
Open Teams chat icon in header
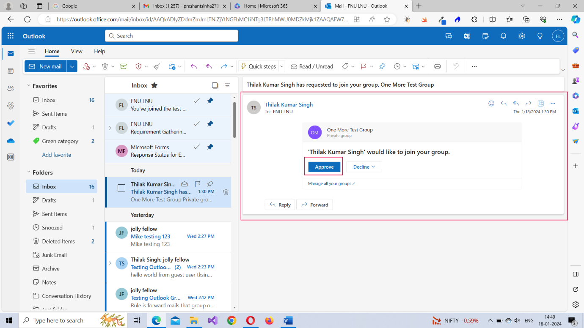click(x=449, y=36)
